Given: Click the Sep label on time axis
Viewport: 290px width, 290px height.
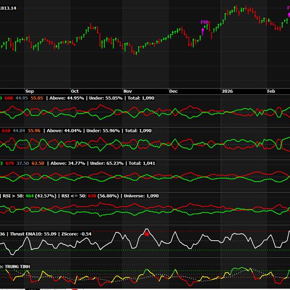Looking at the screenshot, I should (29, 91).
